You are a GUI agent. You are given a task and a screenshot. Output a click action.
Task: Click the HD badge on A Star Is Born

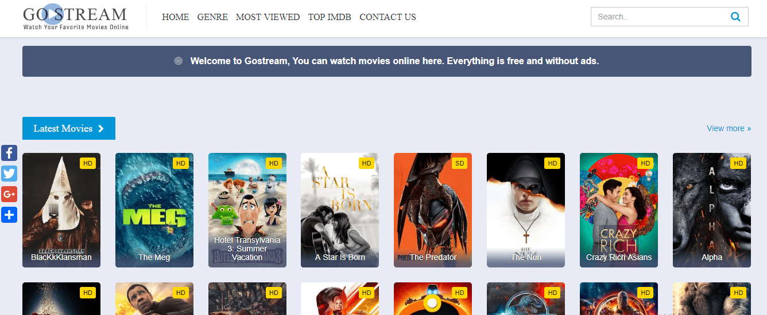click(366, 163)
